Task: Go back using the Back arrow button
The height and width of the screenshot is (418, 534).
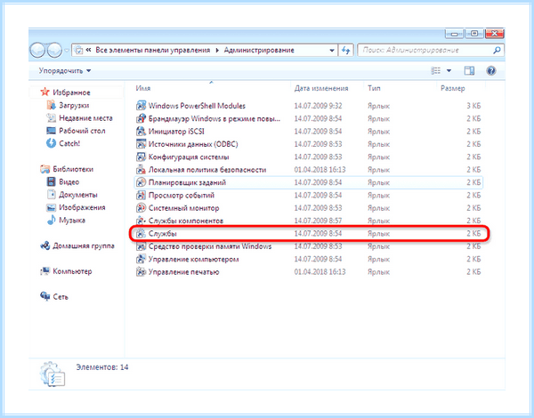Action: click(37, 51)
